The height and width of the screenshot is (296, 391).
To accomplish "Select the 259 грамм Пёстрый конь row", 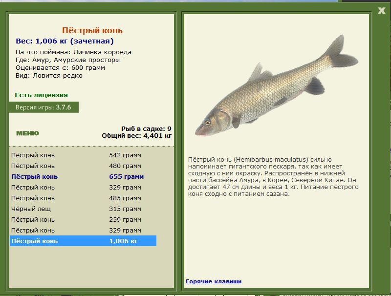I will coord(83,219).
